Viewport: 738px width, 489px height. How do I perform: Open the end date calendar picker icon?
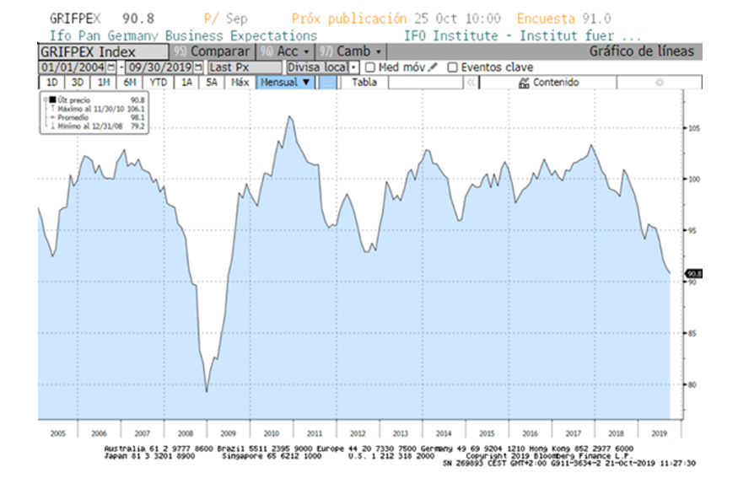pos(198,67)
